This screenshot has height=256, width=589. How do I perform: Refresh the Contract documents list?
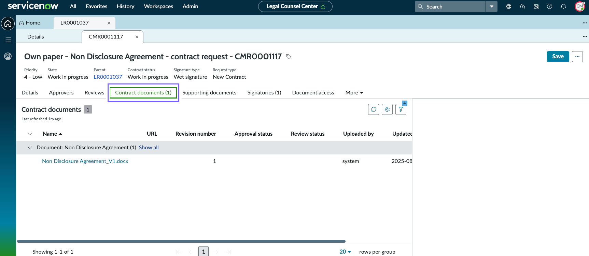click(374, 109)
